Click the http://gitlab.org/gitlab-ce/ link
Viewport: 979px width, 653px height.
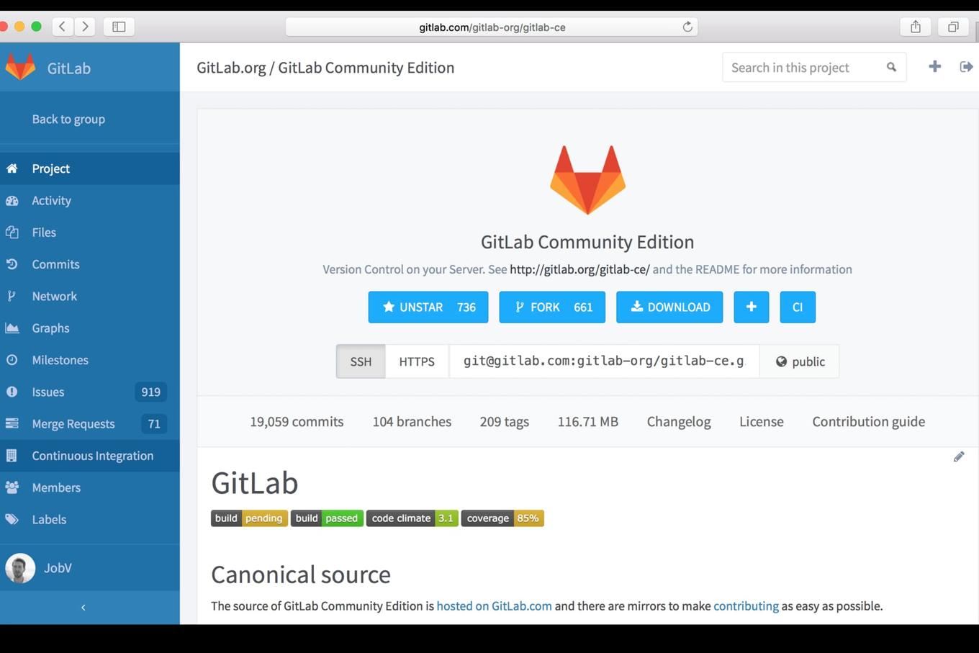pos(579,269)
